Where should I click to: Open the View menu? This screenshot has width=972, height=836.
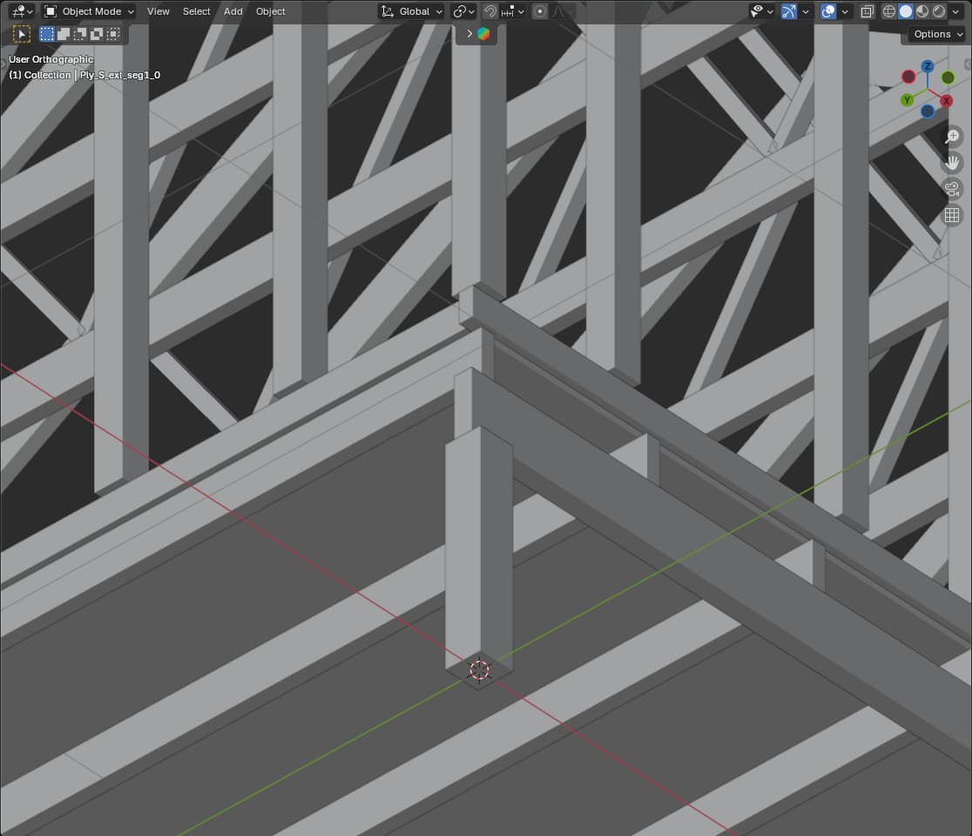(x=159, y=11)
